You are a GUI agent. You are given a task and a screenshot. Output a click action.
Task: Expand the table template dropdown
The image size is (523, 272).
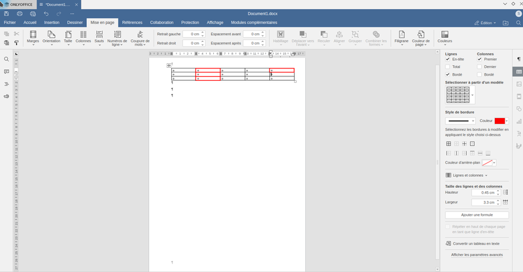pos(473,95)
